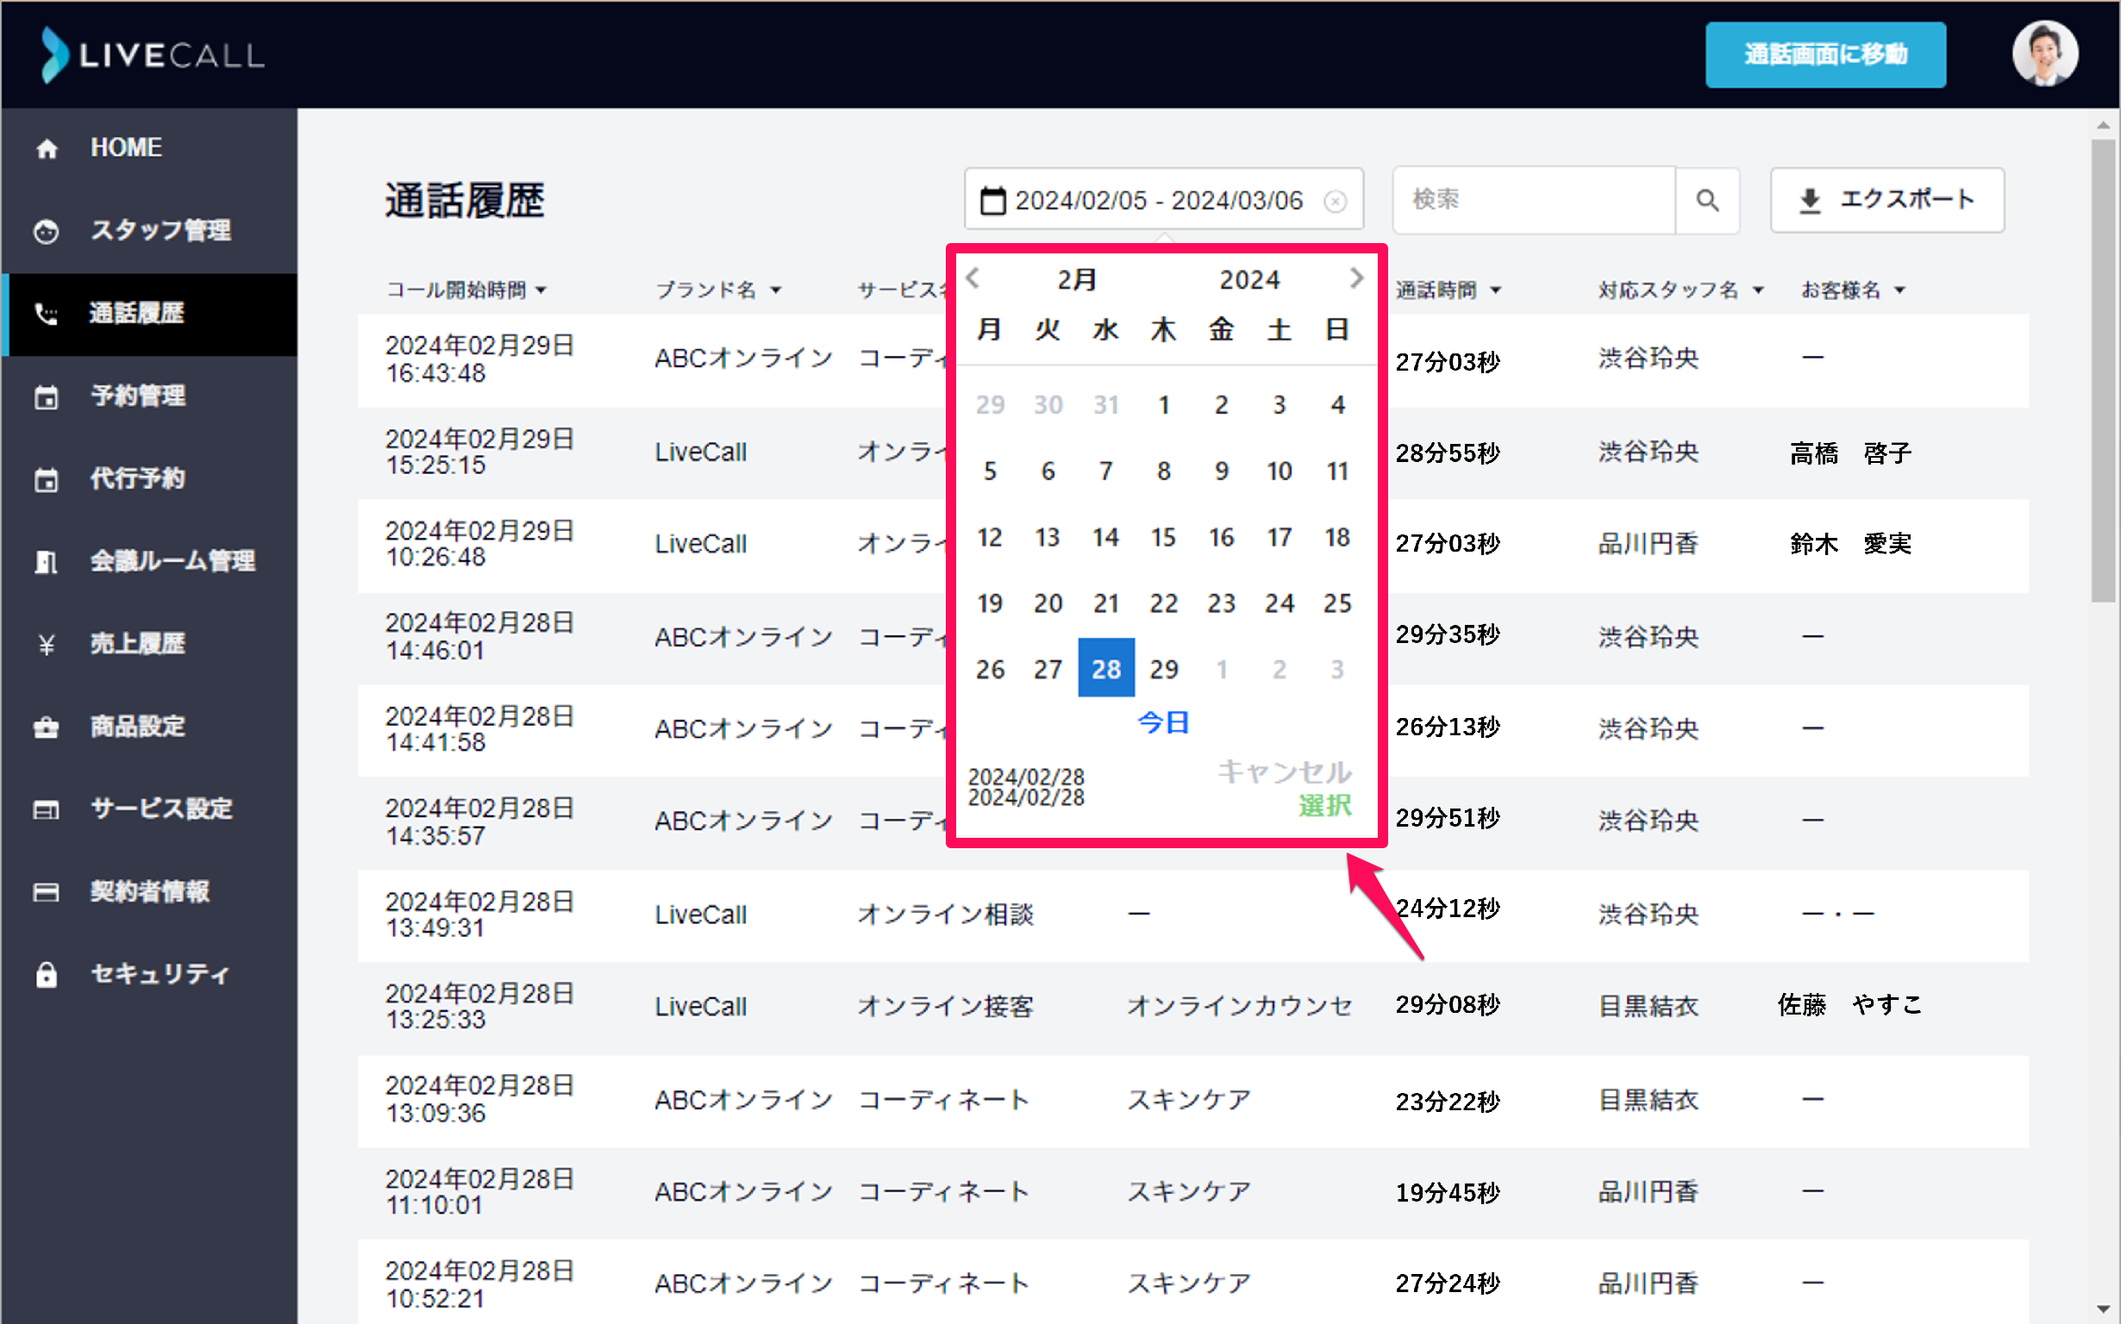
Task: Go to next month in calendar
Action: pos(1355,278)
